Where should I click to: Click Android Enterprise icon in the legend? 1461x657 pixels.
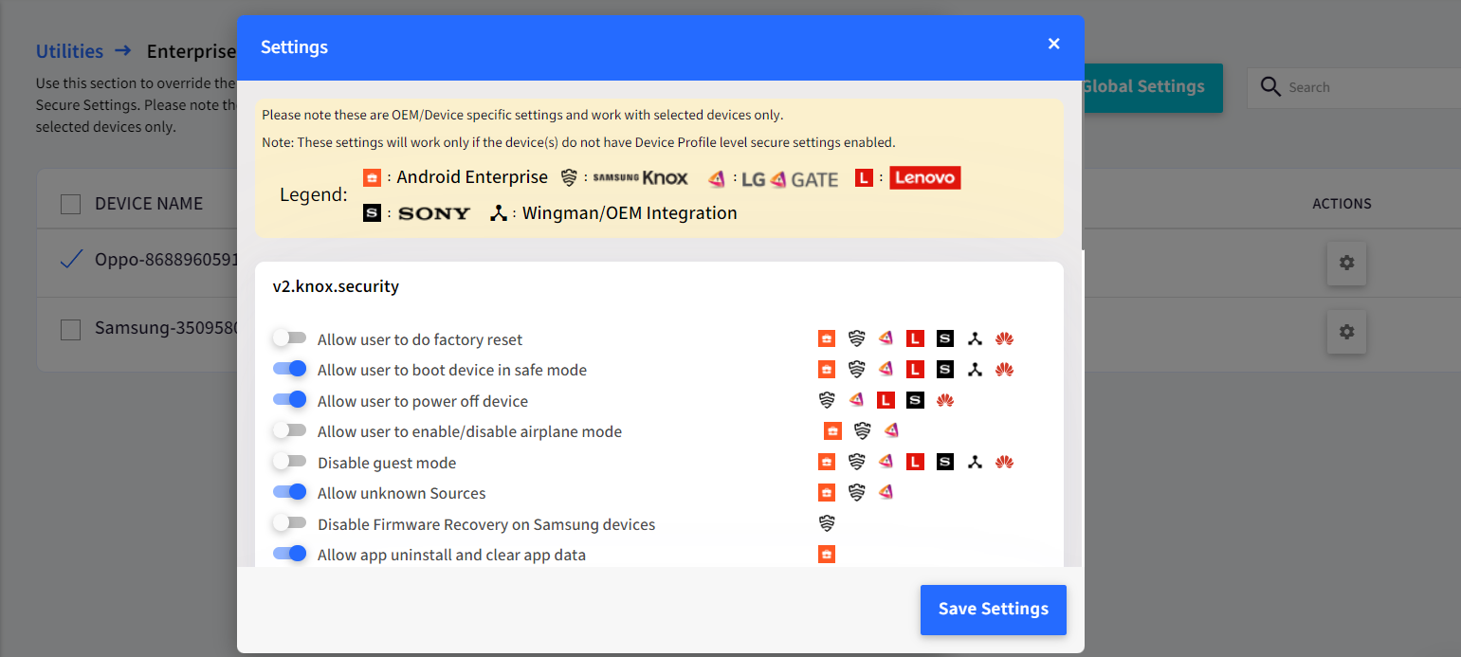tap(372, 177)
